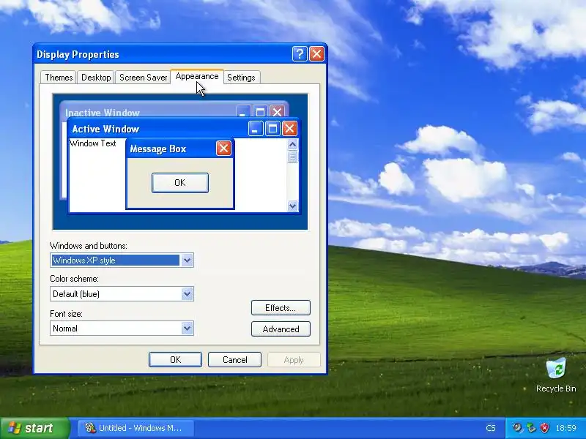Click the preview scrollbar up arrow
Screen dimensions: 586x439
pos(292,144)
